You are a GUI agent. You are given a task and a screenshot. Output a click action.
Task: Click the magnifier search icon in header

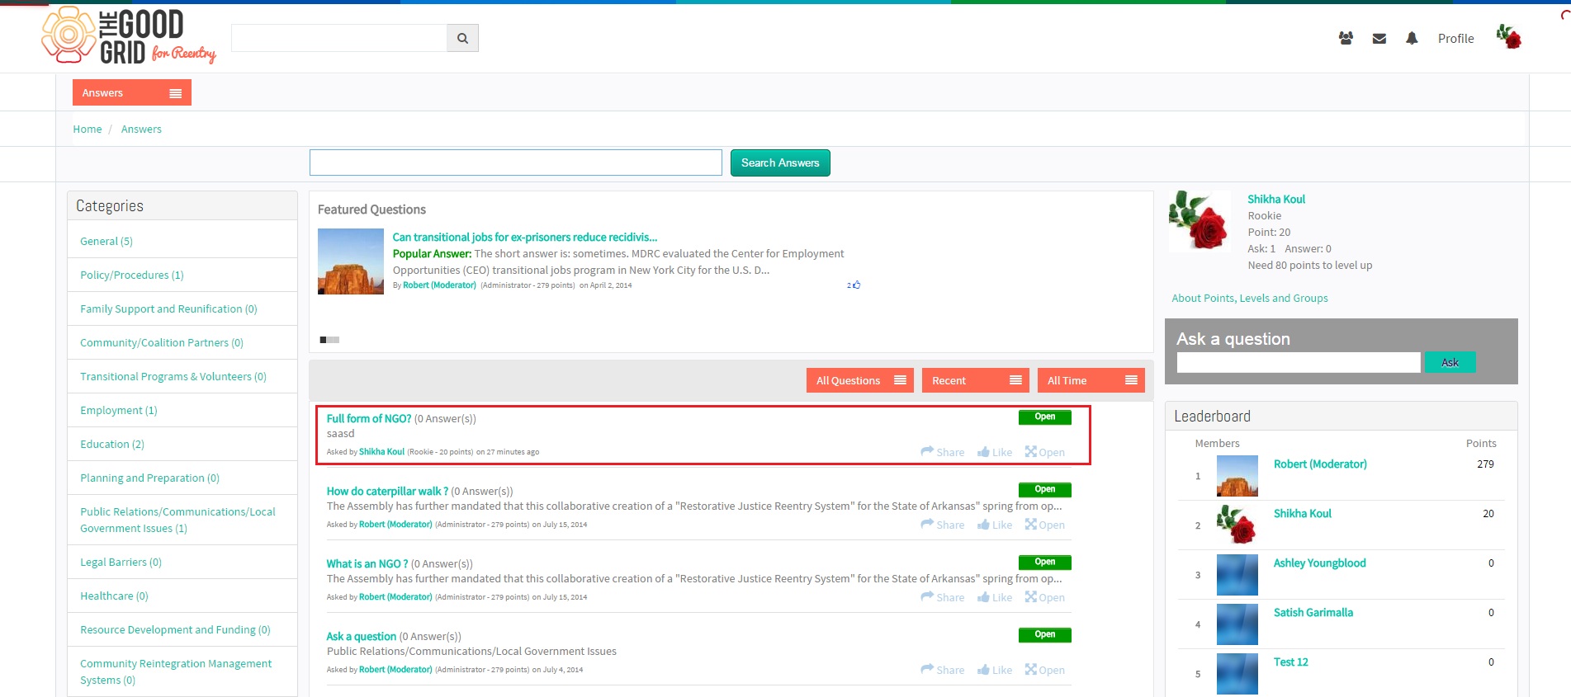462,38
